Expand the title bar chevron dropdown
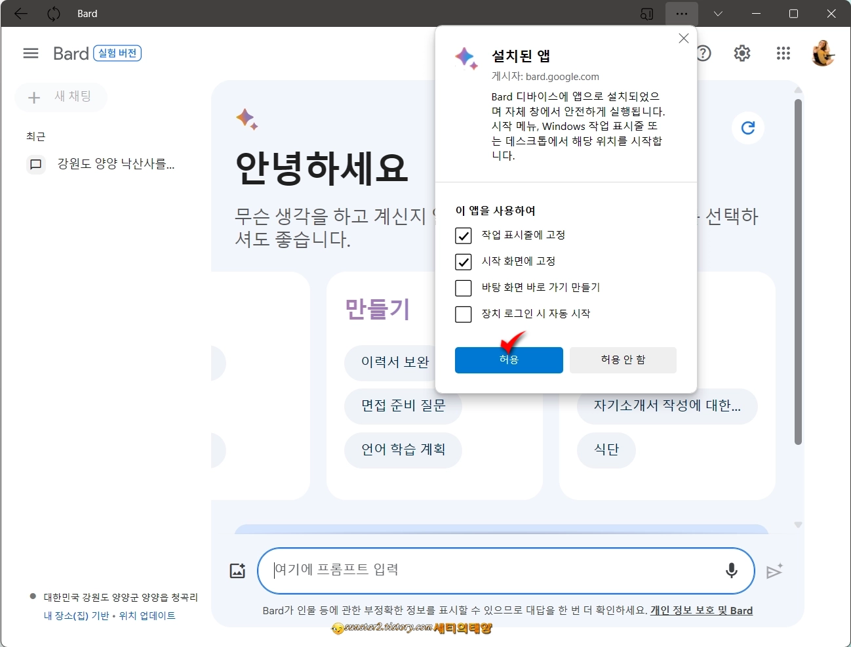Viewport: 851px width, 647px height. click(719, 13)
